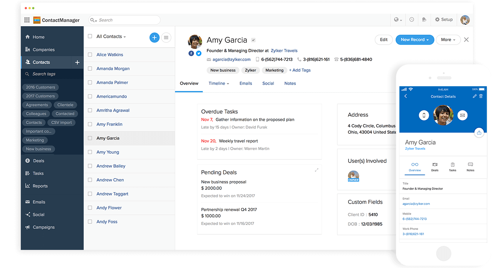Click the Edit button

point(384,40)
